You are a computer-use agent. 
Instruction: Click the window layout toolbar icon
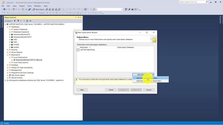pos(136,9)
